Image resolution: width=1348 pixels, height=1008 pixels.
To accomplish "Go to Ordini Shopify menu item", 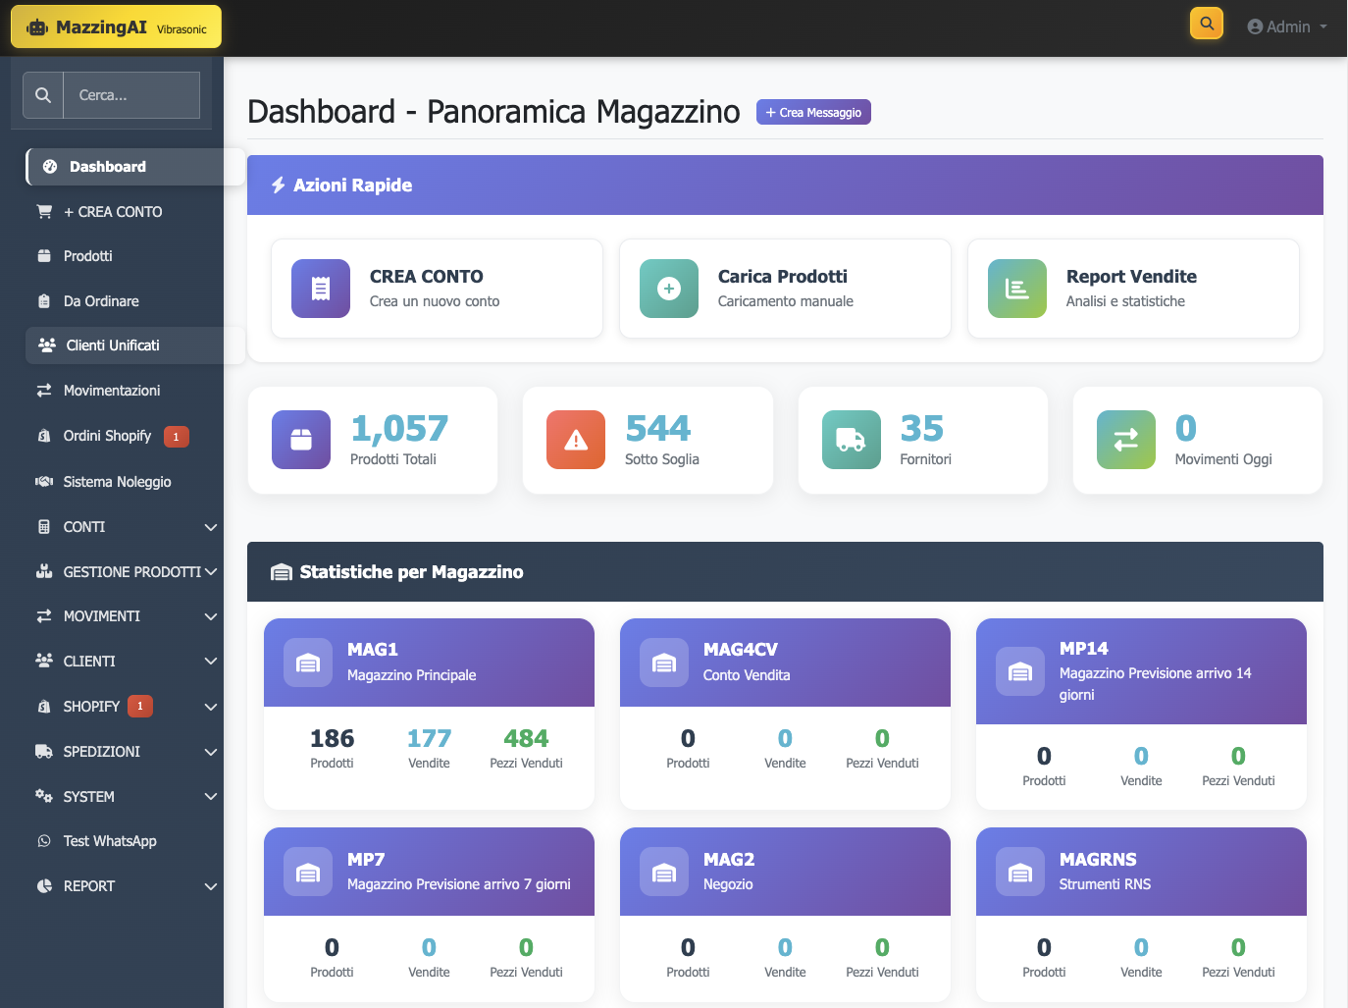I will [107, 436].
